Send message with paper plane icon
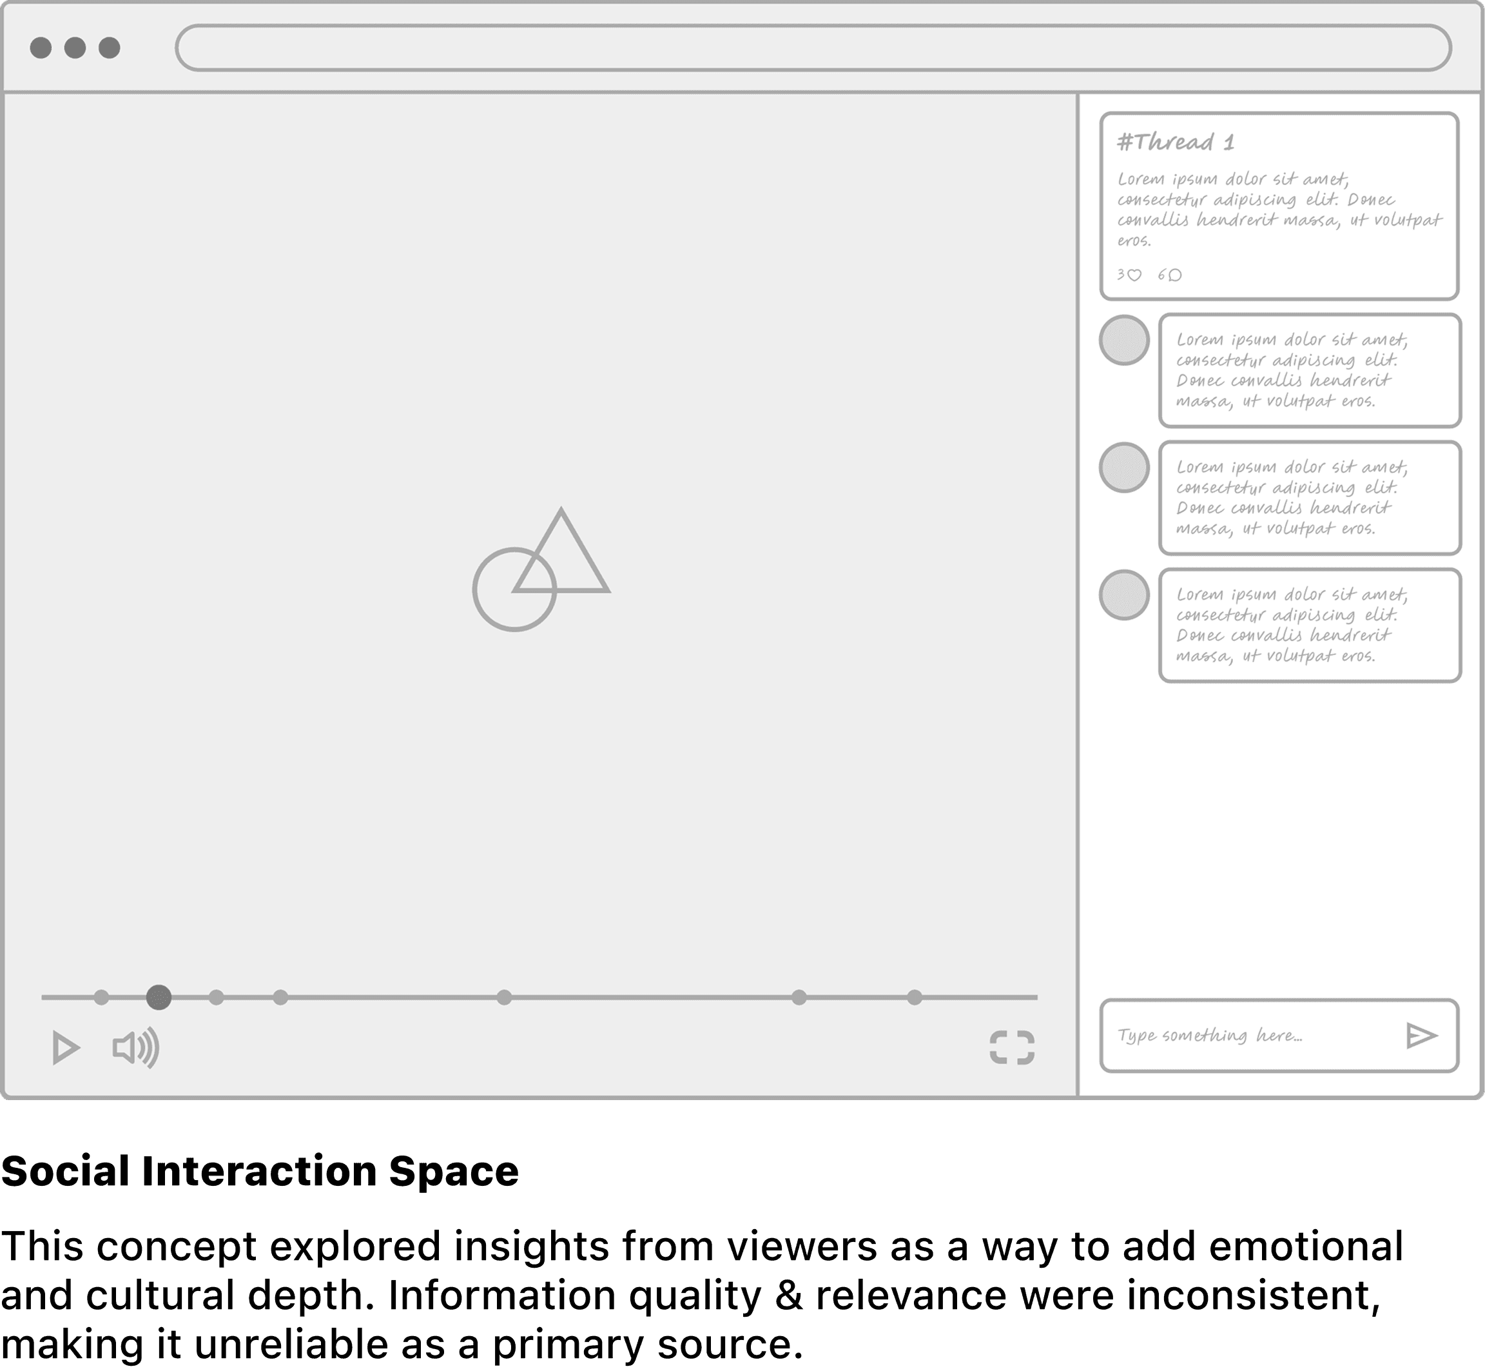 click(x=1421, y=1036)
